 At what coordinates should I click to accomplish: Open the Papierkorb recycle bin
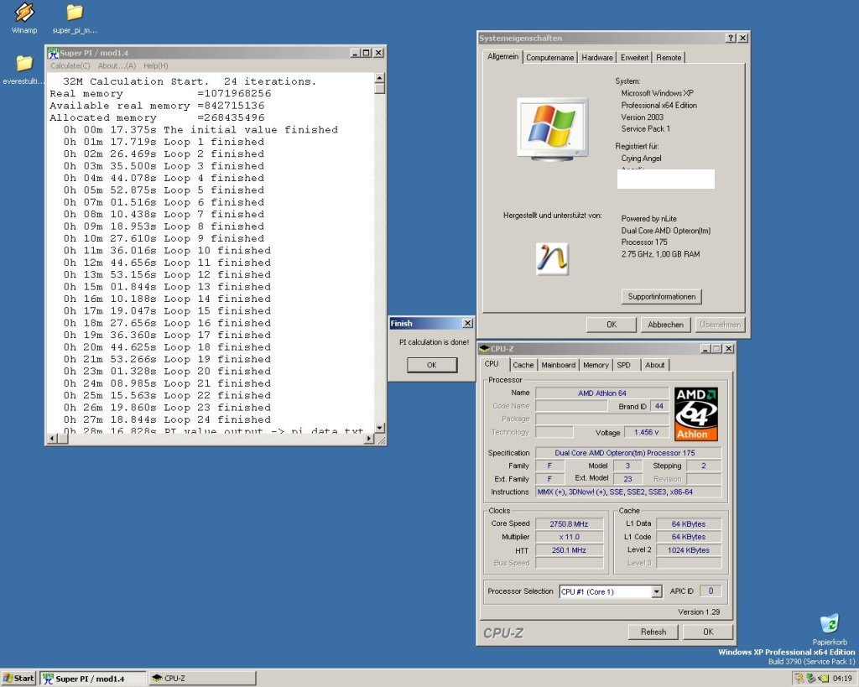[830, 629]
